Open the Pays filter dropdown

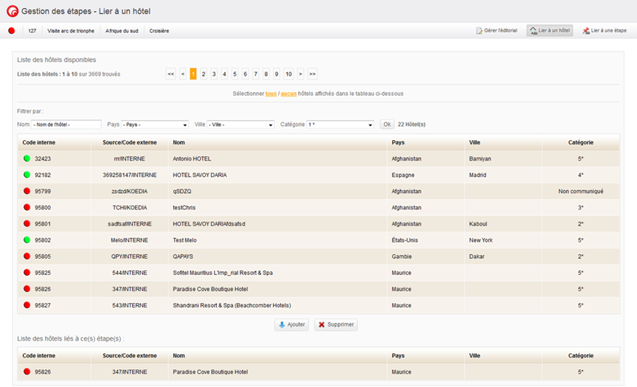tap(155, 125)
